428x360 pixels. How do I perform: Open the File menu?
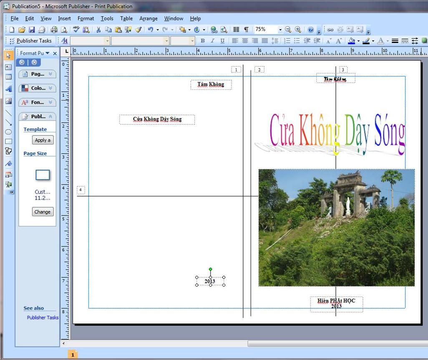pos(15,18)
